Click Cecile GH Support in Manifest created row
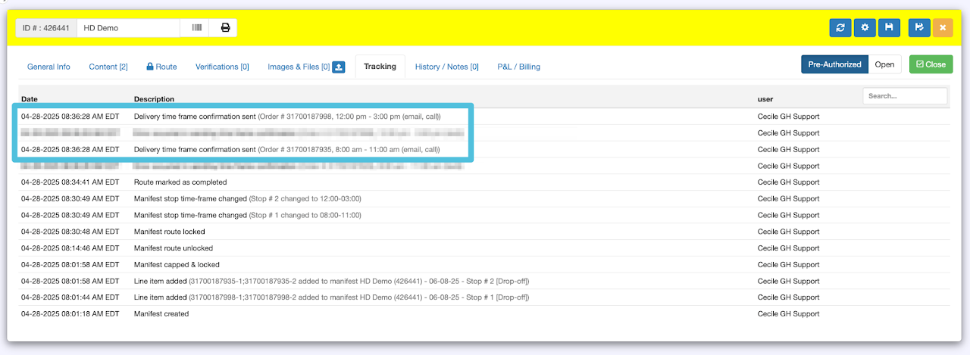 point(788,314)
